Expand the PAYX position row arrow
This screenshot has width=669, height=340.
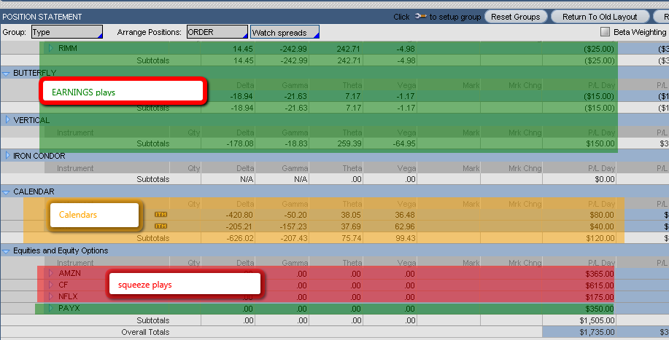click(x=51, y=309)
